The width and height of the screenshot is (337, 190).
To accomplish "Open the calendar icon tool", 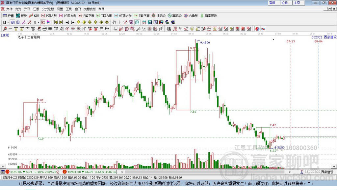I will point(144,22).
